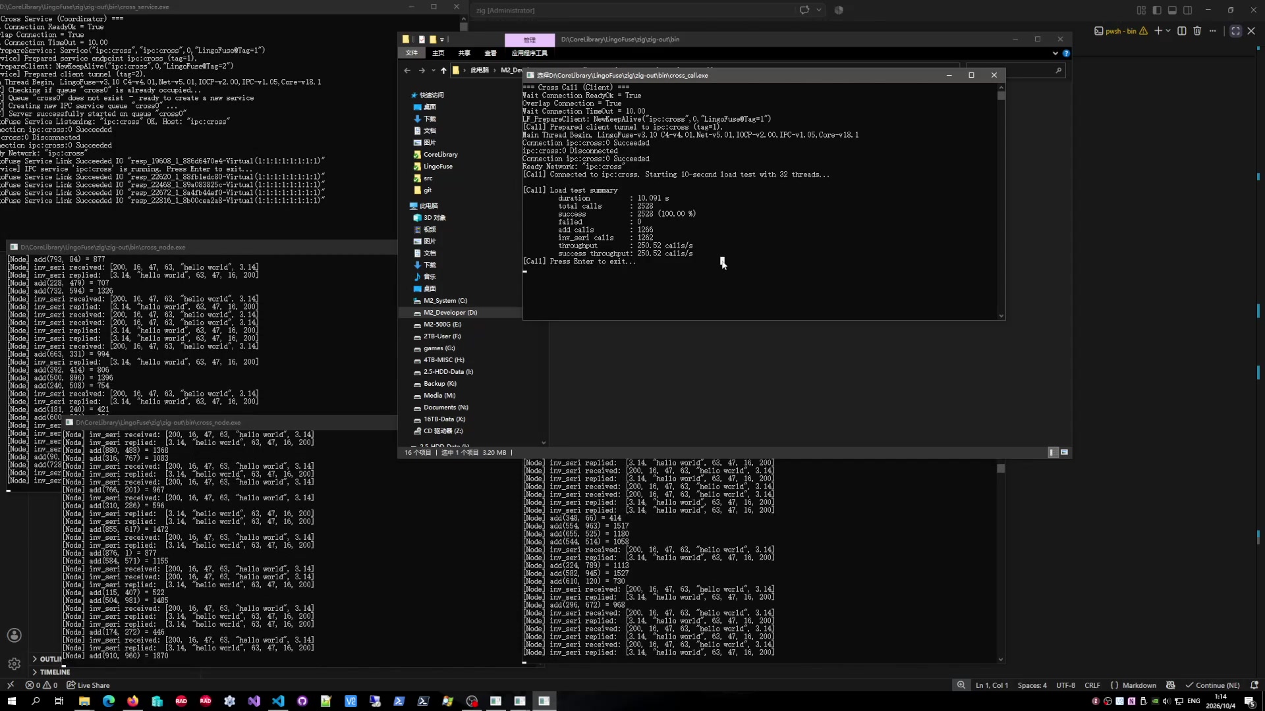
Task: Open Explorer help icon
Action: (x=1066, y=53)
